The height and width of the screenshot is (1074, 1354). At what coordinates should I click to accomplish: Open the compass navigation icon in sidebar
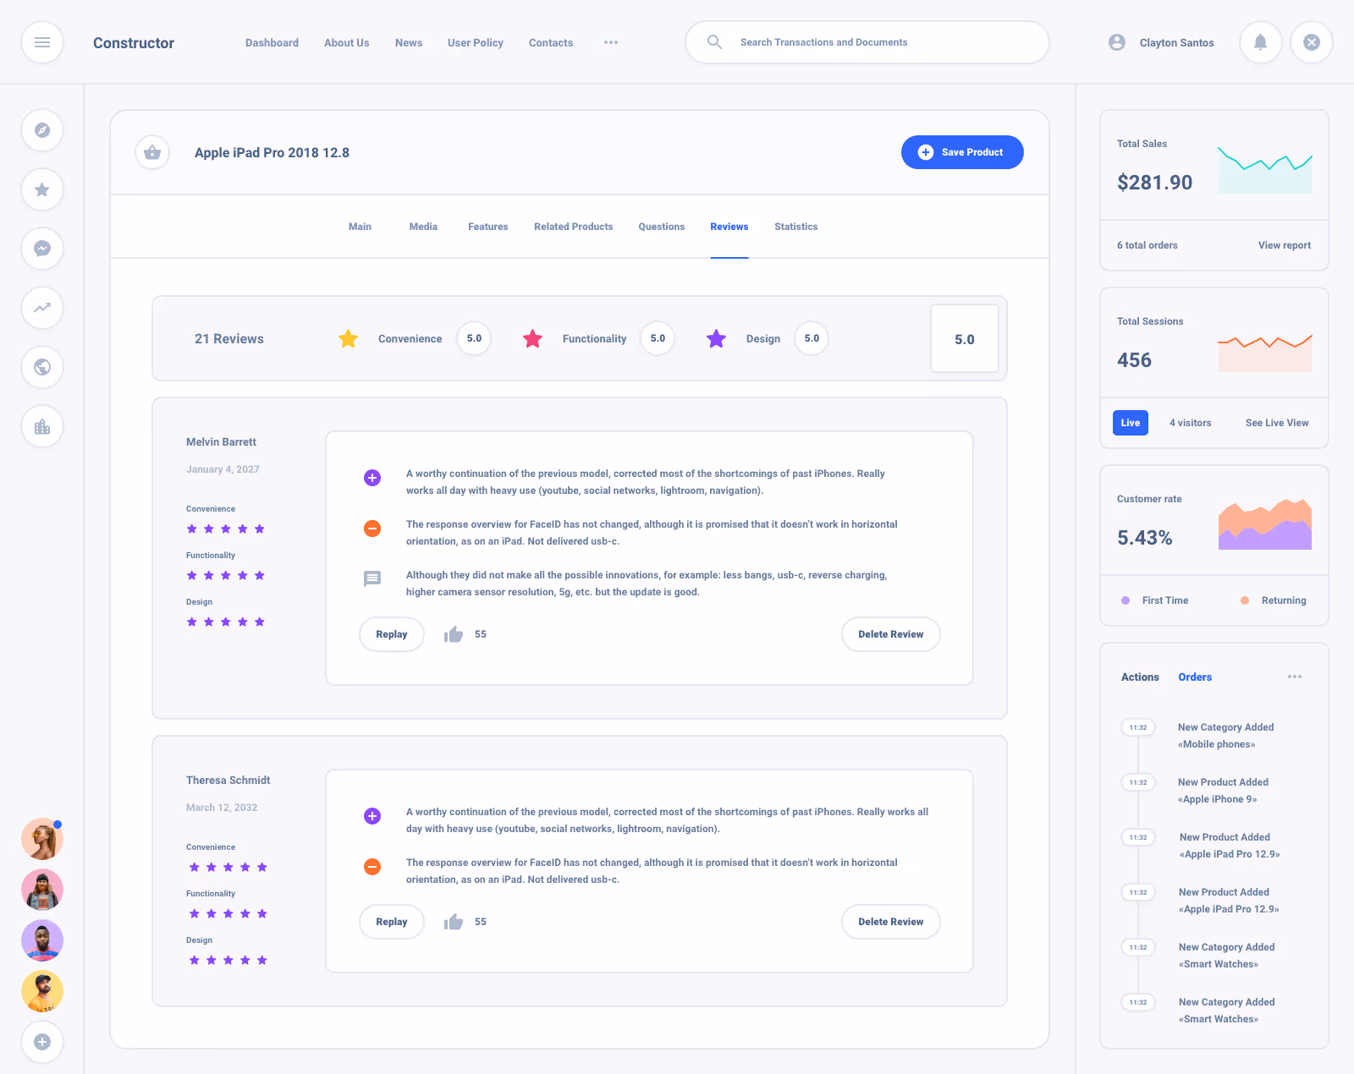click(41, 130)
